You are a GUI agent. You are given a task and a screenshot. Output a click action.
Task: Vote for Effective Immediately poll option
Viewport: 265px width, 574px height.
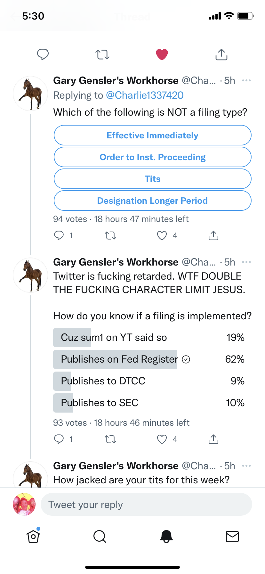coord(152,135)
